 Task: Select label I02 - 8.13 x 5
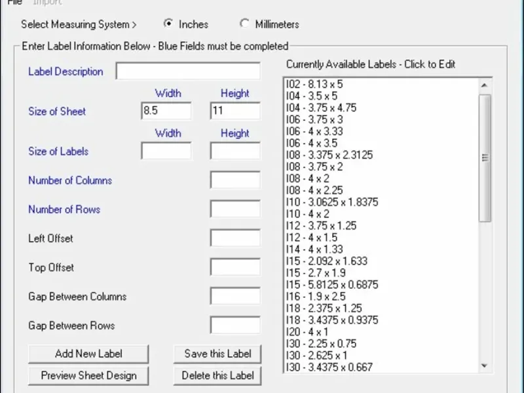click(314, 84)
